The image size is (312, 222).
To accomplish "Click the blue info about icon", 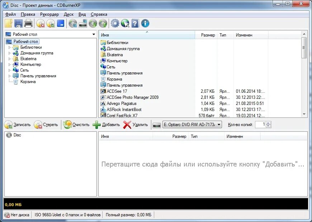I will click(145, 23).
